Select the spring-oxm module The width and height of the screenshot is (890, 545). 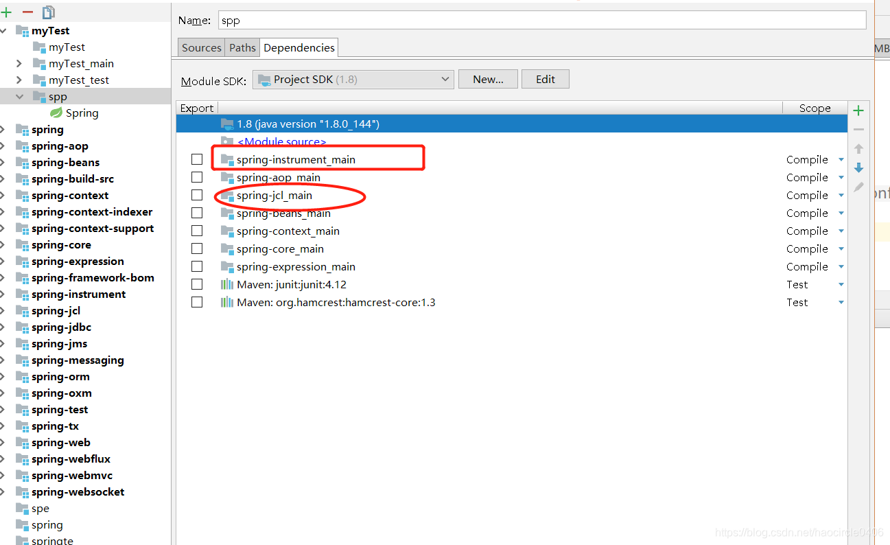61,393
